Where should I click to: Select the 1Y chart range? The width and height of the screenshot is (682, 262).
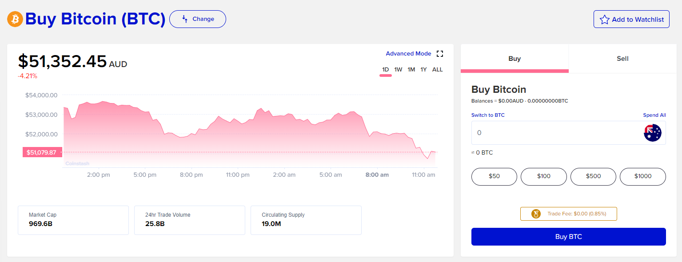pos(423,70)
